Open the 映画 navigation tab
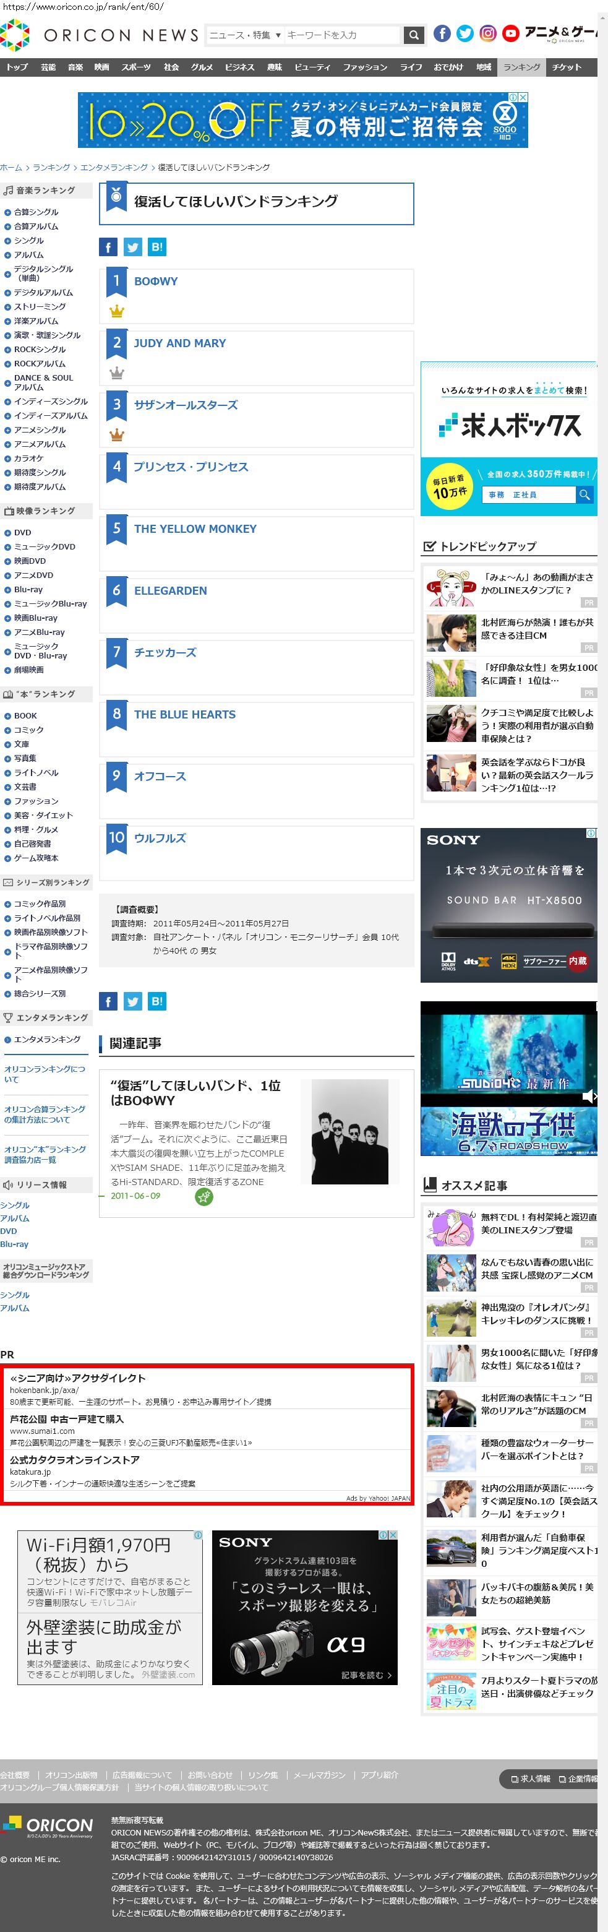The height and width of the screenshot is (1932, 608). tap(102, 67)
